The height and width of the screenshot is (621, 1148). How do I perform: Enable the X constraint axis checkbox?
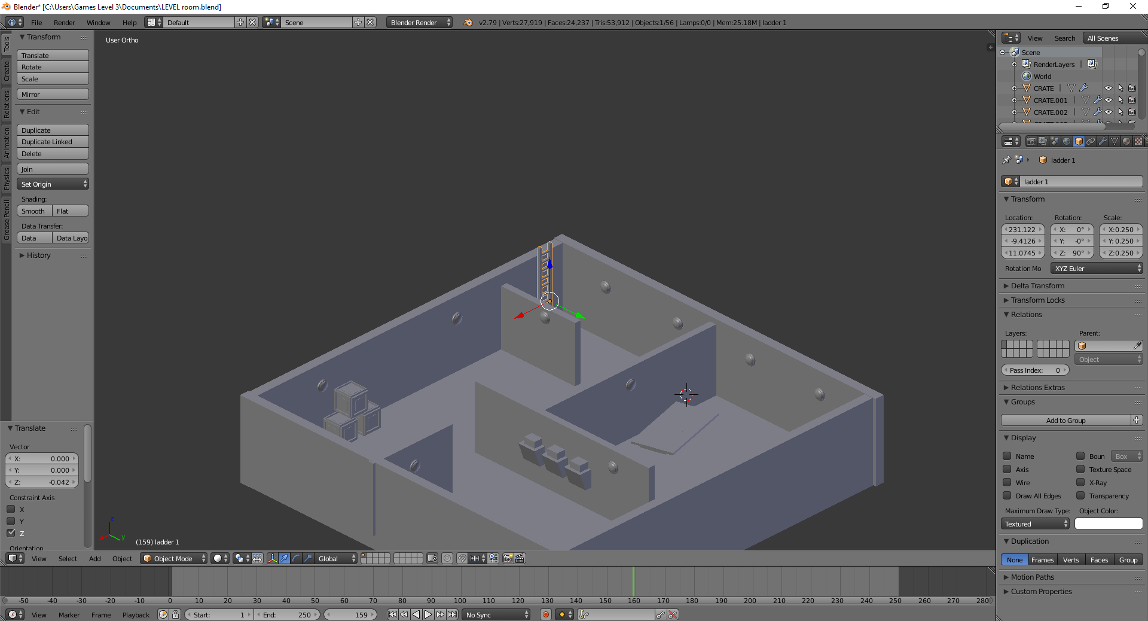click(x=11, y=510)
